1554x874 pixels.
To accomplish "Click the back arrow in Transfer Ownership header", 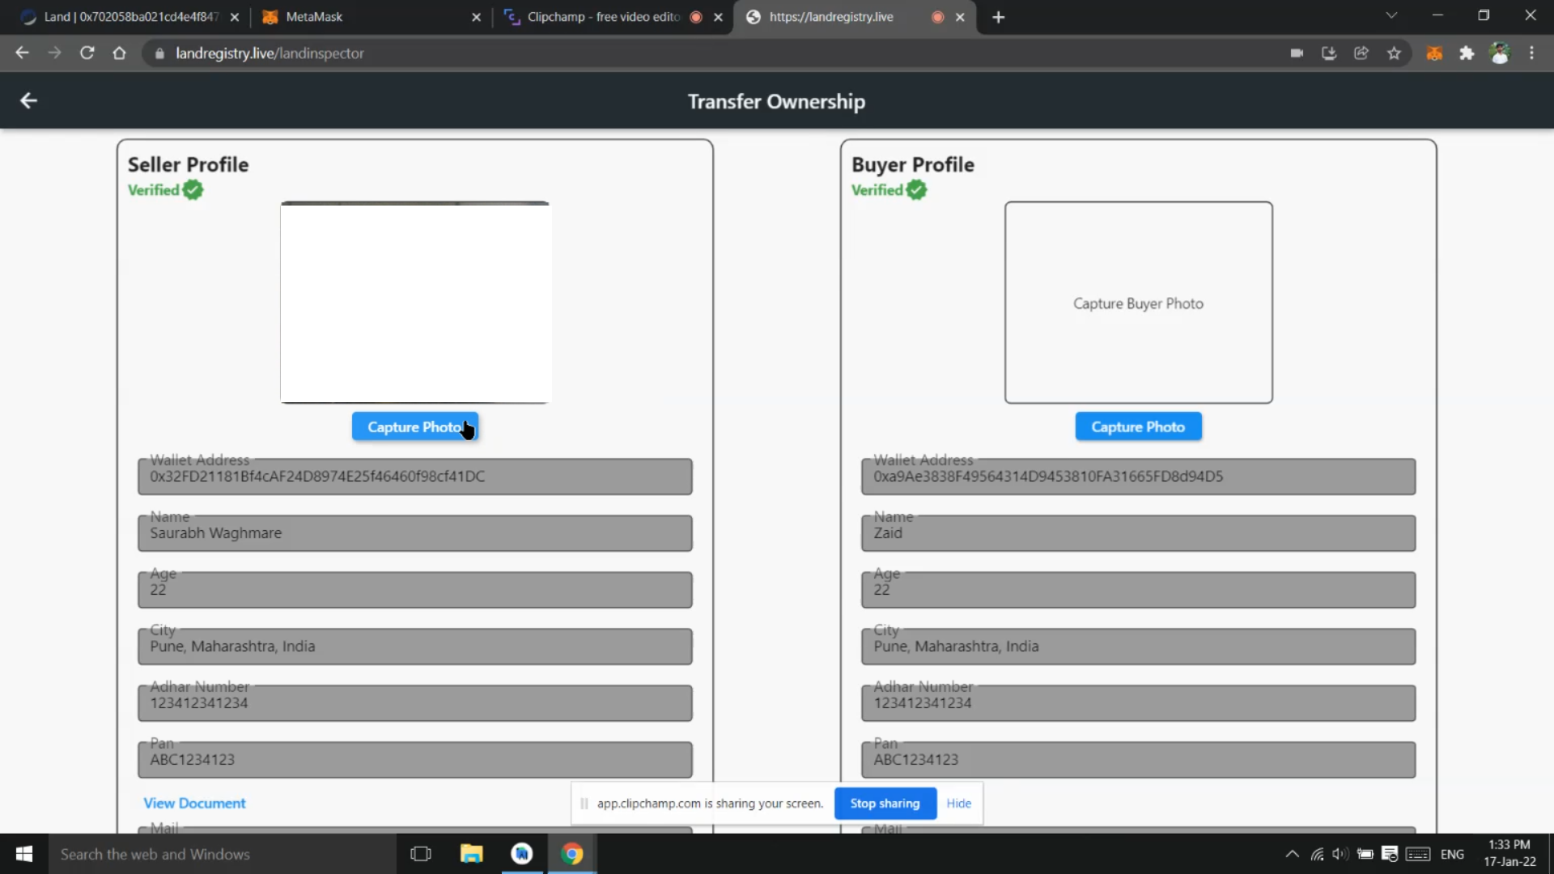I will [x=28, y=100].
